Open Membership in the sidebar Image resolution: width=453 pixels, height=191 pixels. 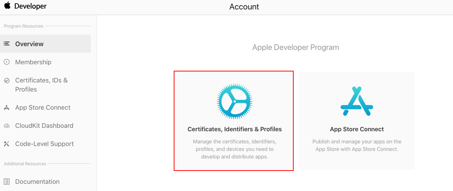tap(33, 62)
